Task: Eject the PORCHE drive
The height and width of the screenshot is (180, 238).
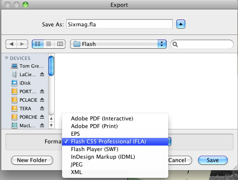Action: coord(42,117)
